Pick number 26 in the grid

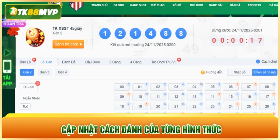point(267,107)
